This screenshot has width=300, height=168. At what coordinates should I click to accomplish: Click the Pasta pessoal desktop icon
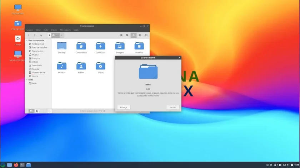click(18, 23)
